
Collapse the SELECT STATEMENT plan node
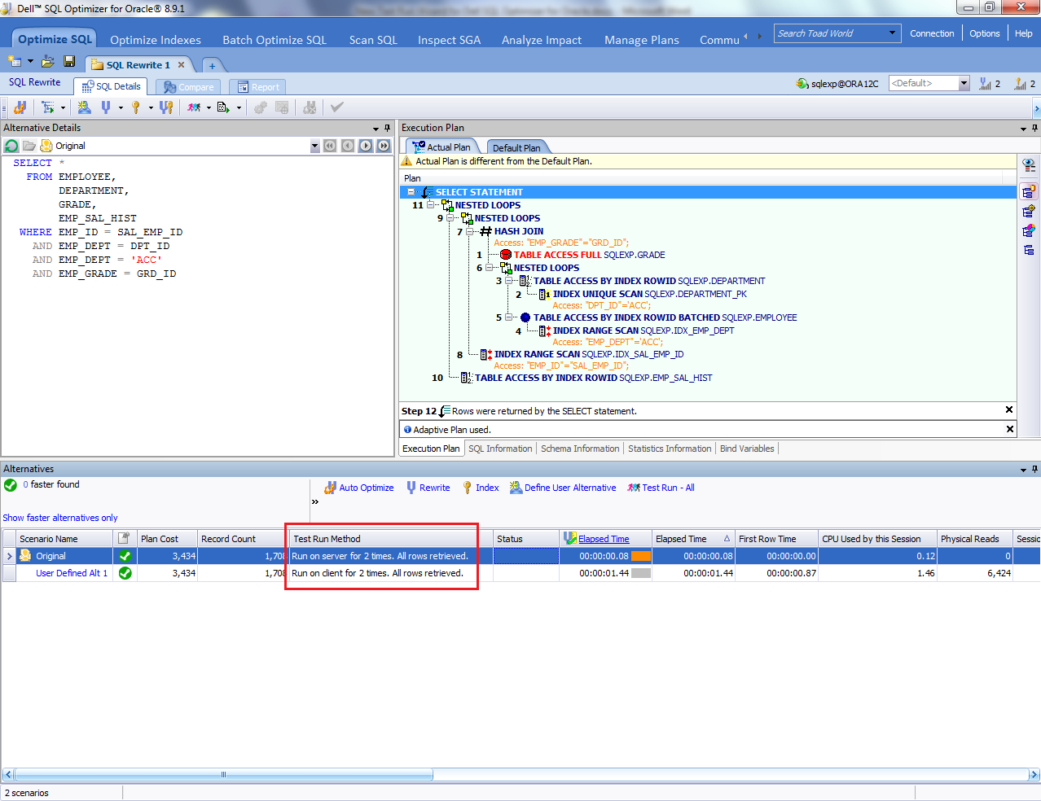[x=411, y=192]
